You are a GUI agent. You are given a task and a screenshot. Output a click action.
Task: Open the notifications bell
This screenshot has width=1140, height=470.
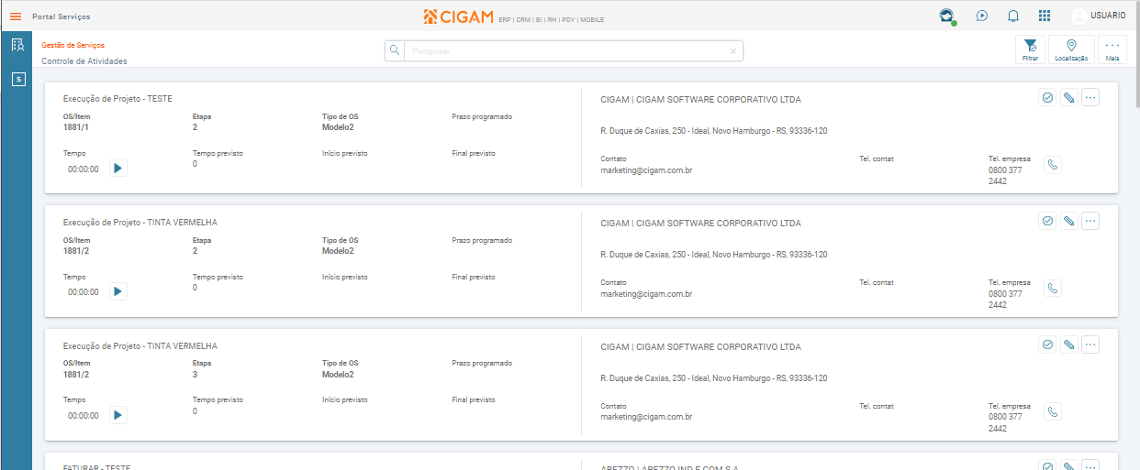1013,16
